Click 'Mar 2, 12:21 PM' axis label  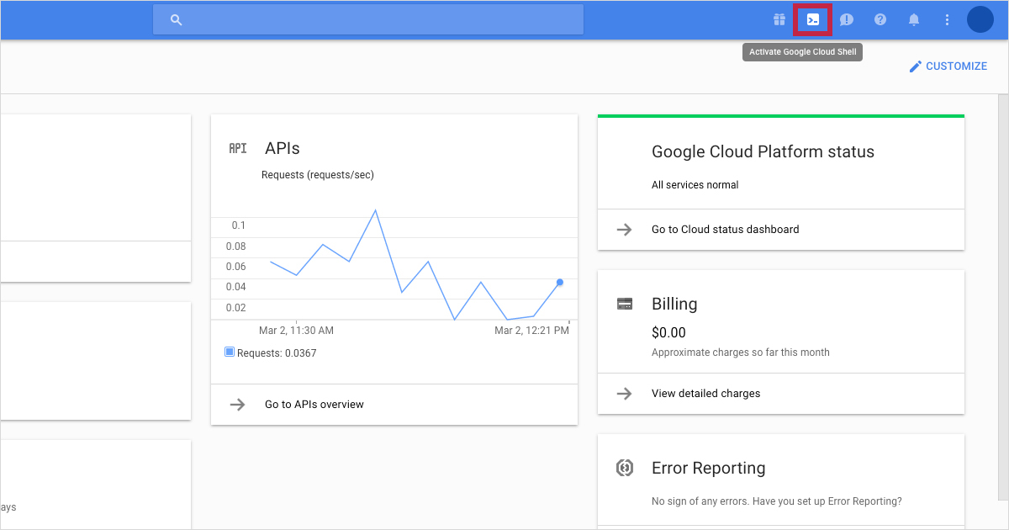point(532,331)
